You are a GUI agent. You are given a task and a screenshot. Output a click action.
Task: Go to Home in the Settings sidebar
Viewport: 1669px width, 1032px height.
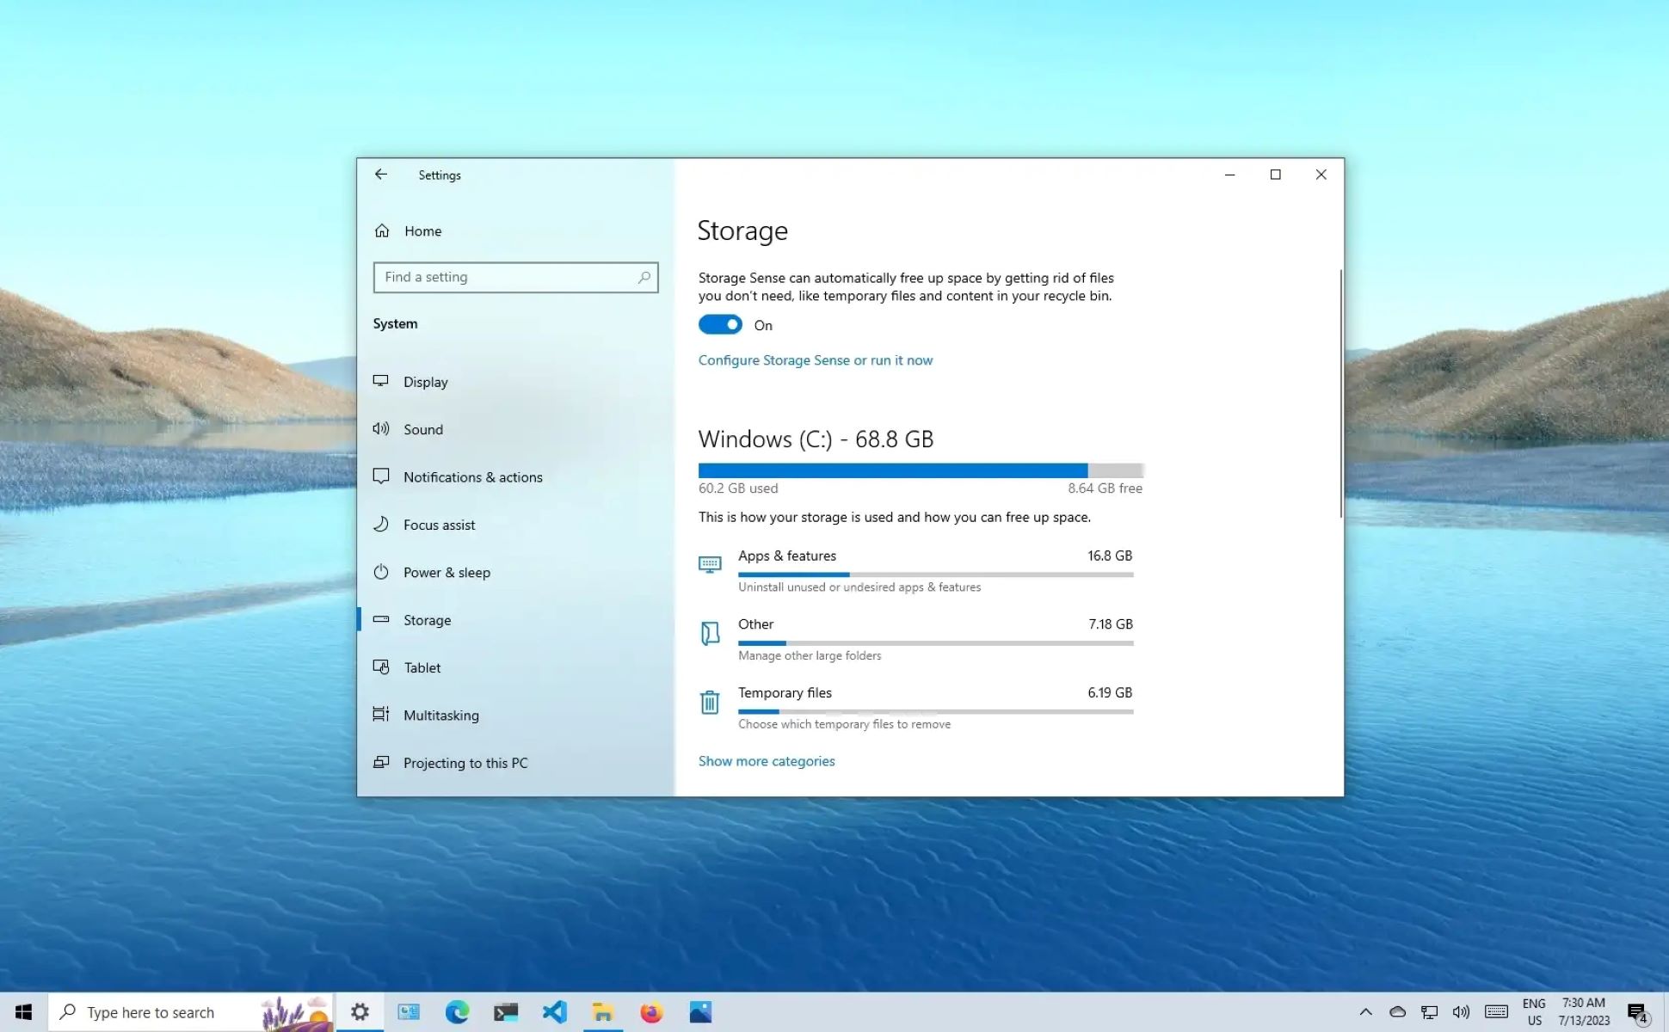click(422, 230)
